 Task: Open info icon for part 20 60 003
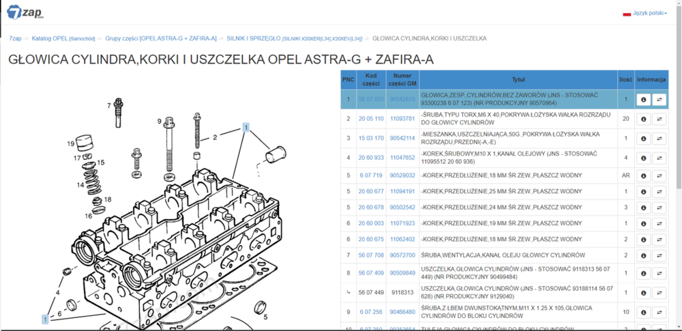(x=642, y=223)
